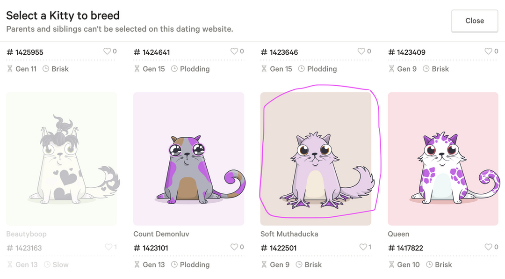
Task: Toggle the heart on kitty #1424641
Action: point(234,51)
